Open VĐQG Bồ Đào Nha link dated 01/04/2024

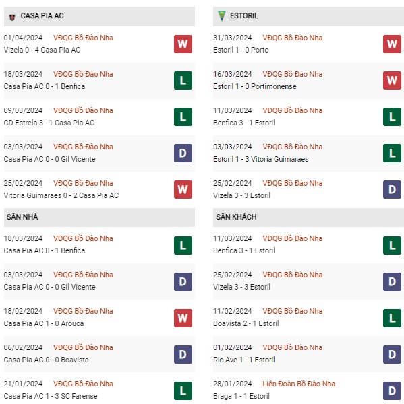click(83, 38)
